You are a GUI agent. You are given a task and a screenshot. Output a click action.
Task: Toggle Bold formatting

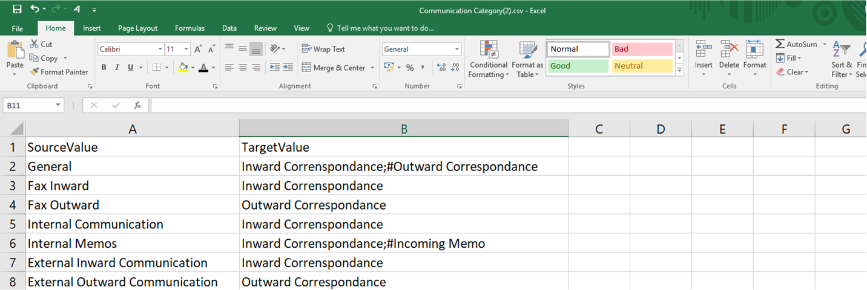click(104, 67)
